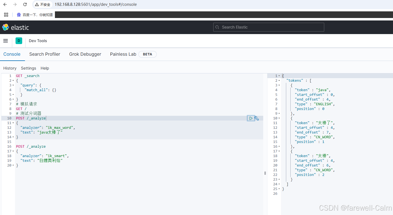Viewport: 393px width, 215px height.
Task: Click the # 模拟请求 comment line
Action: [26, 104]
